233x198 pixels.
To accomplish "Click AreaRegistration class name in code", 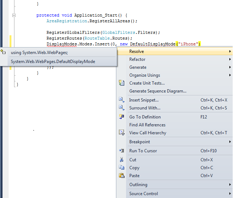I will 67,21.
